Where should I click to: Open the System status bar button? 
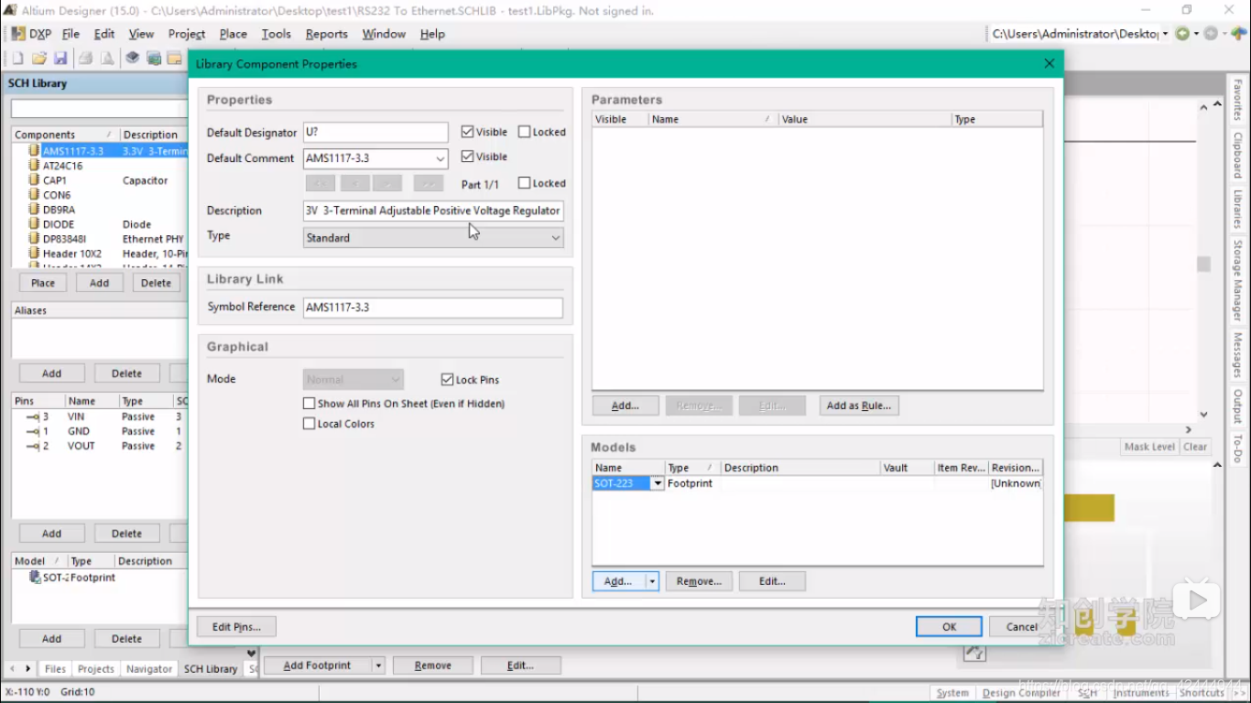click(952, 693)
